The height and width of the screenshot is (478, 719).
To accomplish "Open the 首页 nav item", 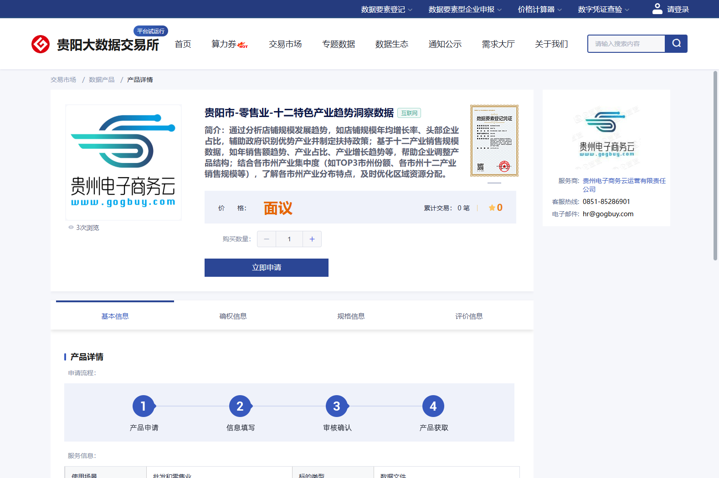I will coord(183,44).
